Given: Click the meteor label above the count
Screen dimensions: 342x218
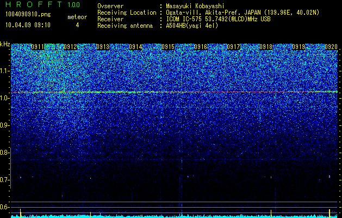Looking at the screenshot, I should pos(77,17).
